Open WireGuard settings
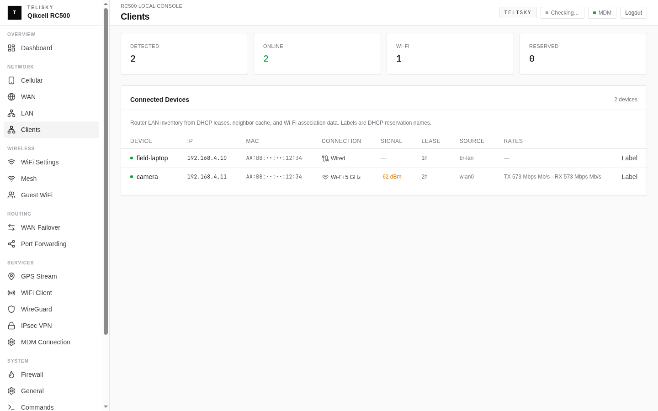This screenshot has height=411, width=658. coord(51,309)
